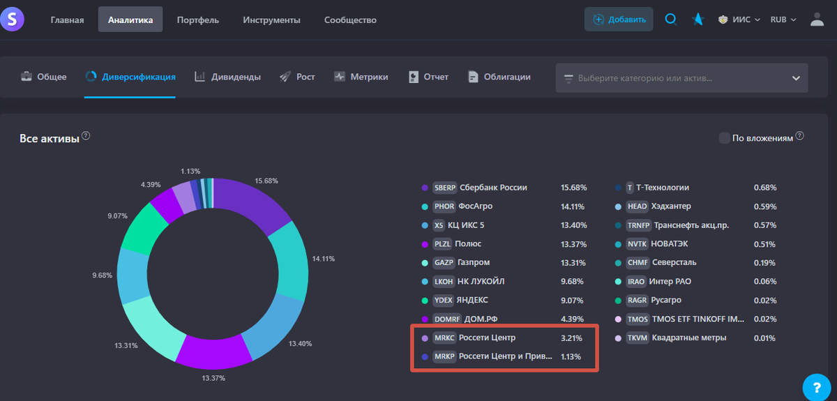Click the 14.11% teal donut segment
This screenshot has width=837, height=401.
[287, 262]
